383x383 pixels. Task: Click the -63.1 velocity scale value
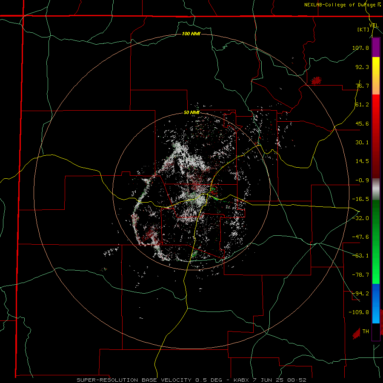pos(360,256)
